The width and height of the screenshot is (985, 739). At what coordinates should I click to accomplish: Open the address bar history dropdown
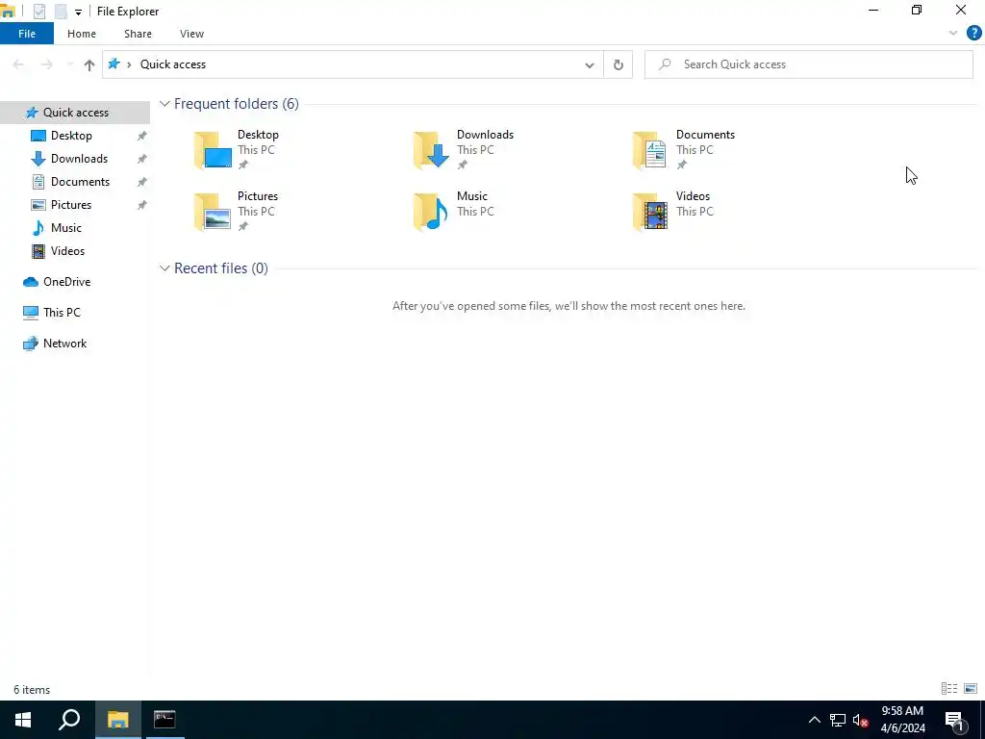590,64
